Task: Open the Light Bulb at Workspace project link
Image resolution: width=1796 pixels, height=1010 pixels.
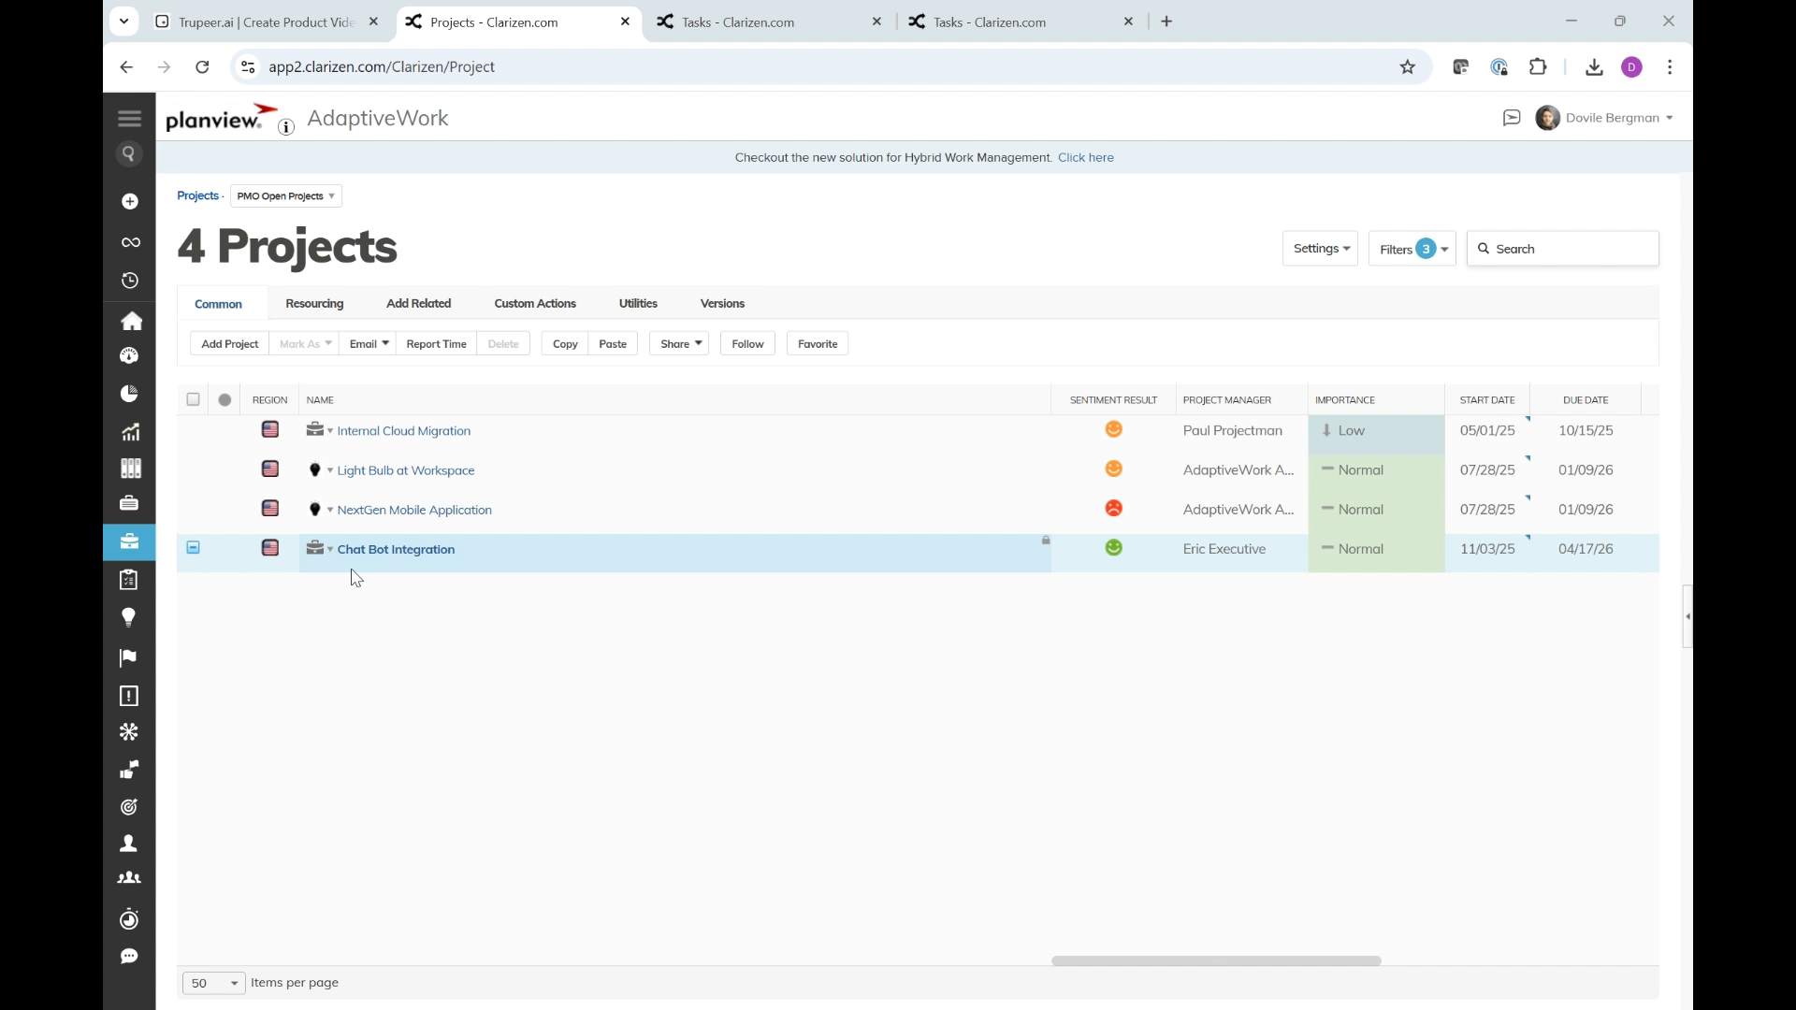Action: (x=407, y=469)
